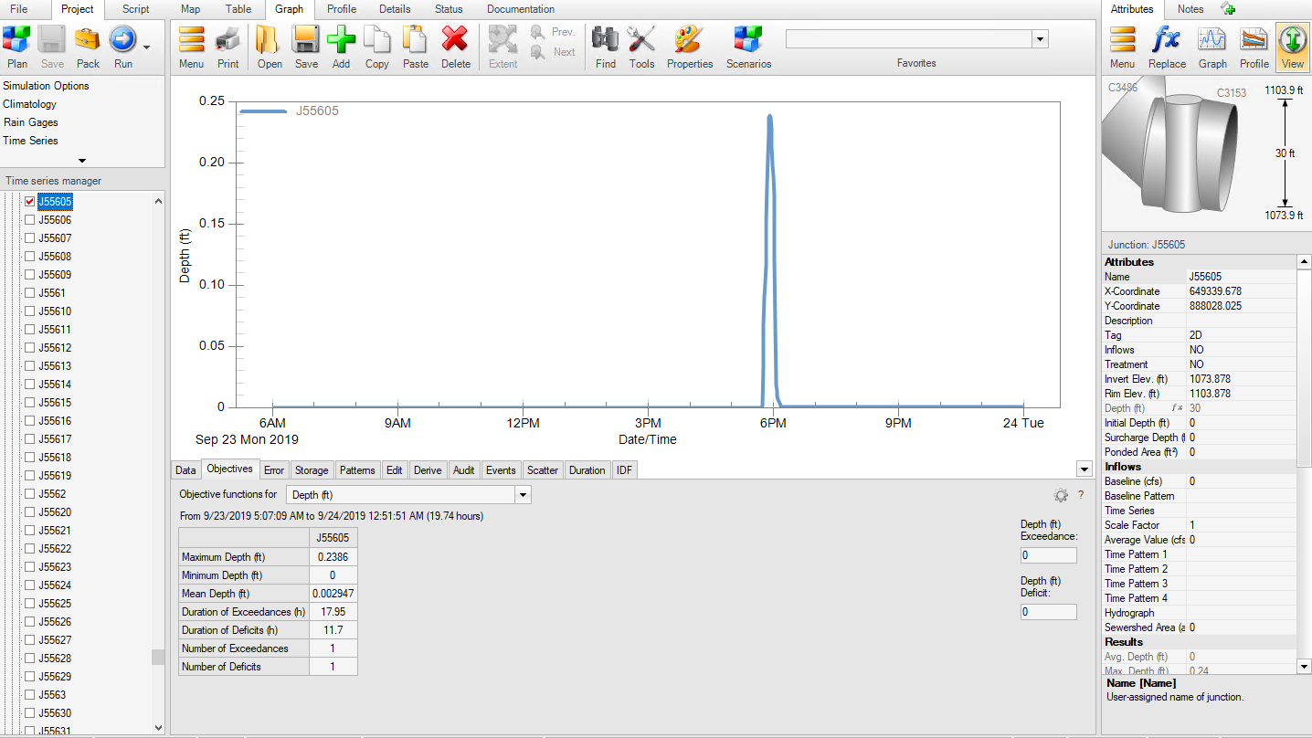Enable the J55610 checkbox

pos(29,311)
